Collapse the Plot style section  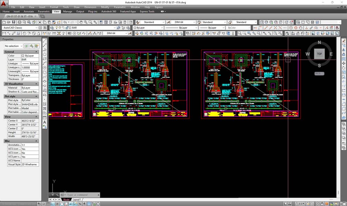pyautogui.click(x=36, y=96)
